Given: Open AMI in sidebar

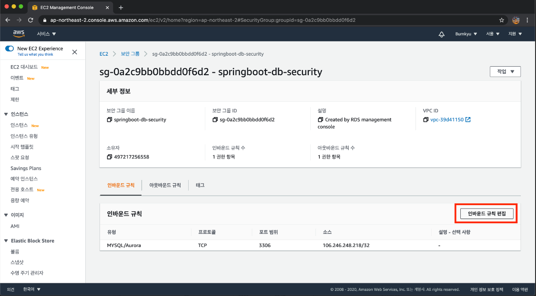Looking at the screenshot, I should point(15,226).
